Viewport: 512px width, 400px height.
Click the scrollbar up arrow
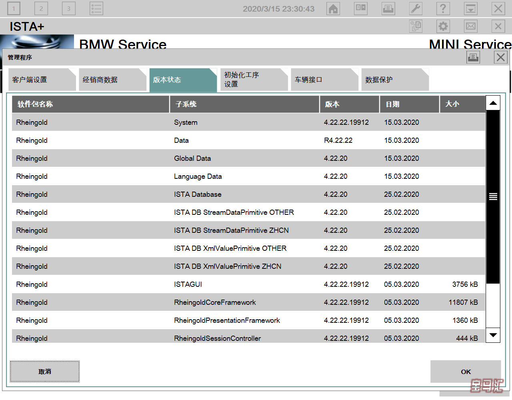pyautogui.click(x=493, y=103)
